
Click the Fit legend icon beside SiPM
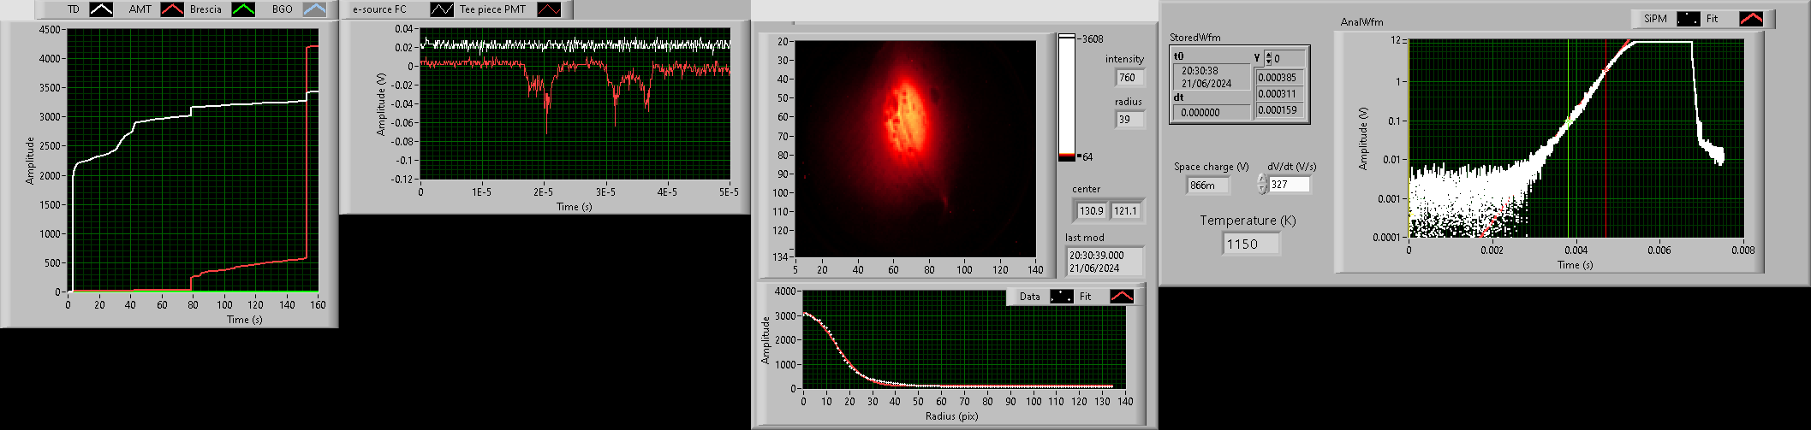click(x=1750, y=19)
